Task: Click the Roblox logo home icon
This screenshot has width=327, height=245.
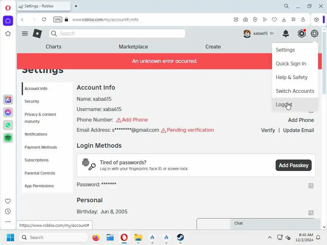Action: point(37,33)
